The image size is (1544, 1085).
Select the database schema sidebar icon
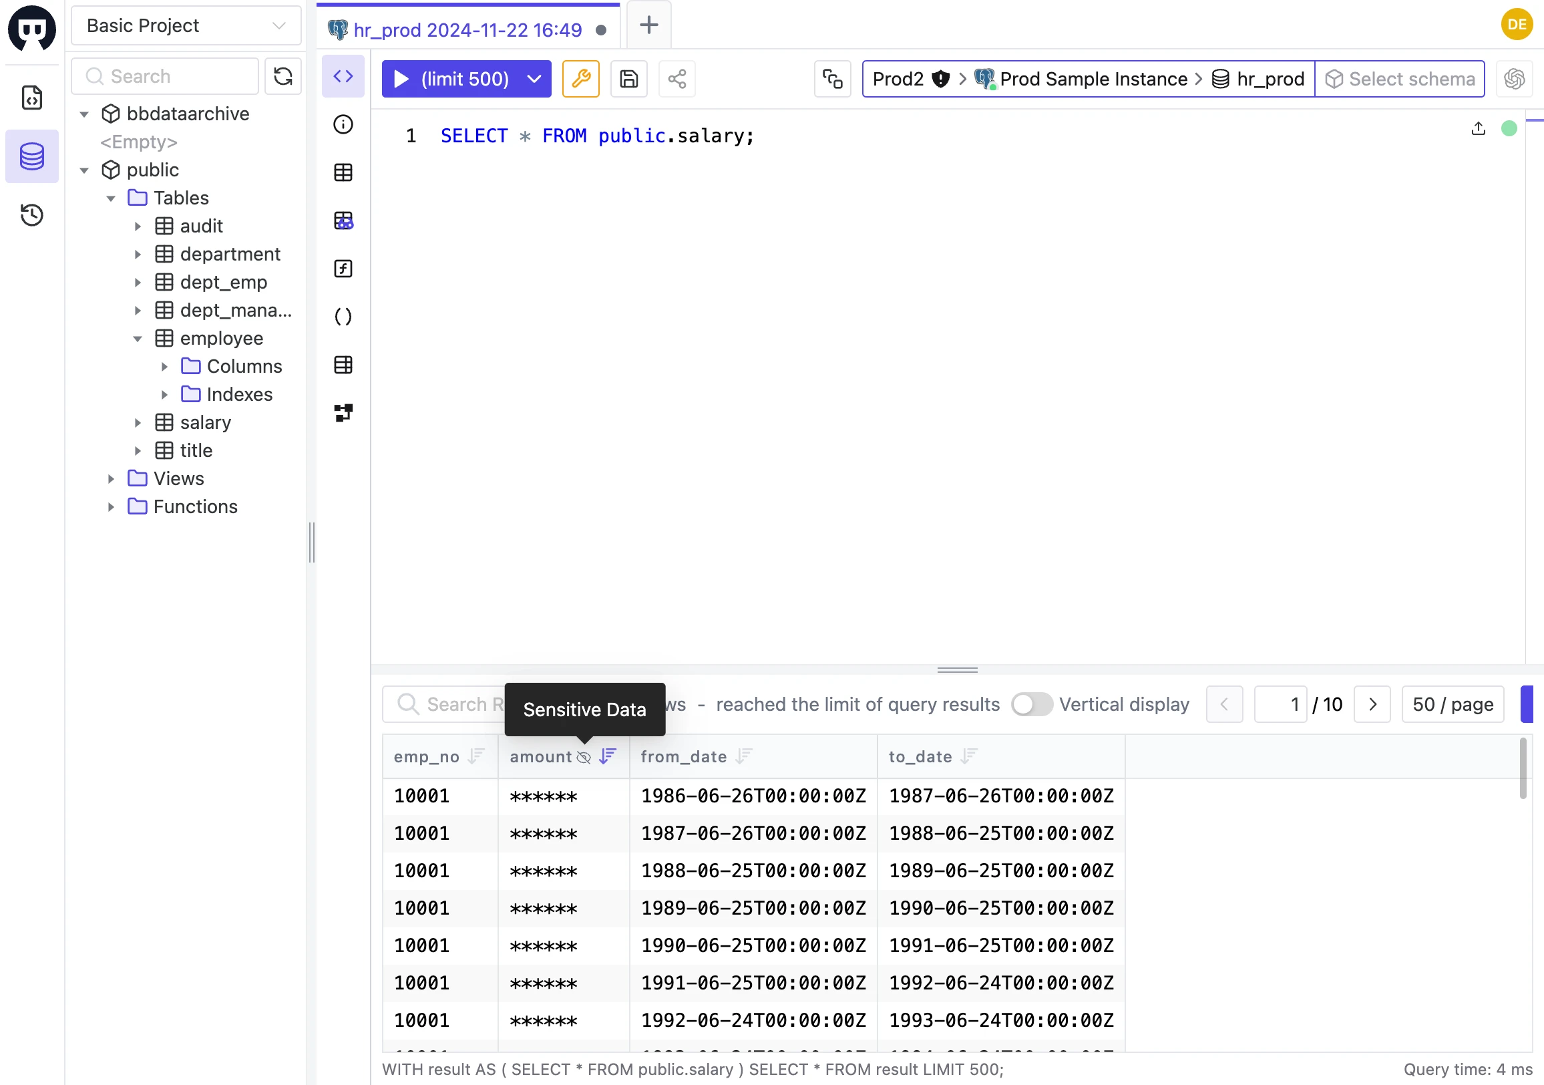[32, 156]
